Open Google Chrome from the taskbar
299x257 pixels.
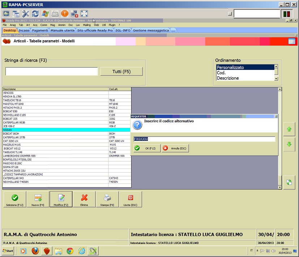(x=70, y=251)
